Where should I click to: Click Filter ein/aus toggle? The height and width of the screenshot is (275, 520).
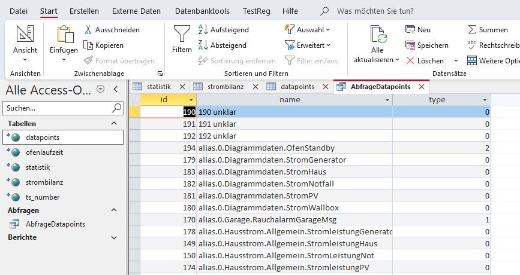point(311,61)
